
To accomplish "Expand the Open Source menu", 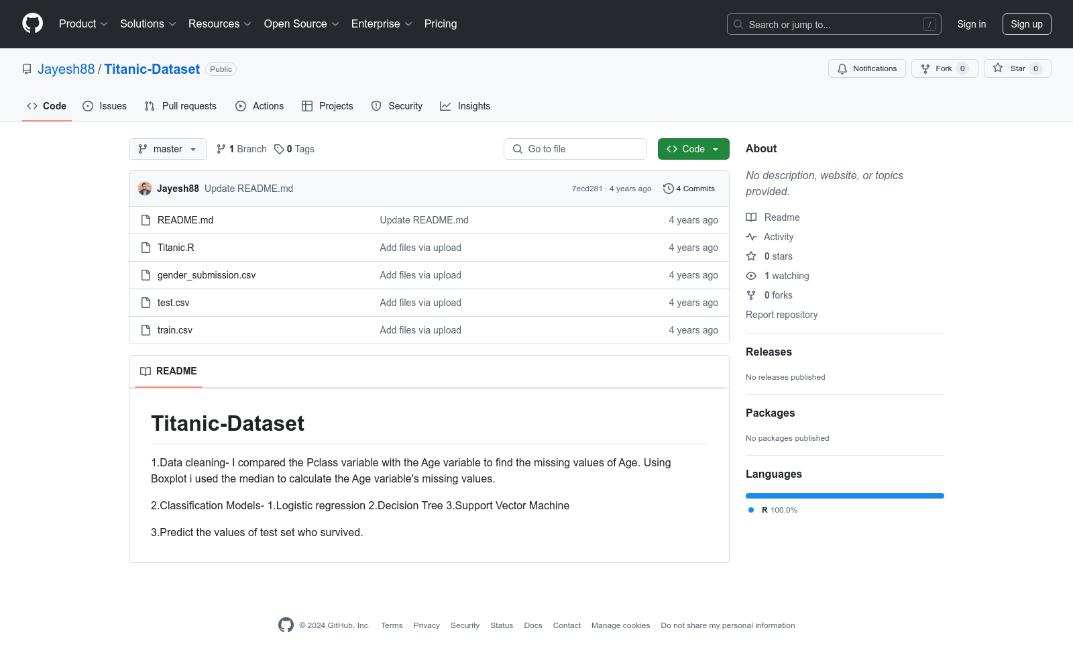I will (302, 24).
